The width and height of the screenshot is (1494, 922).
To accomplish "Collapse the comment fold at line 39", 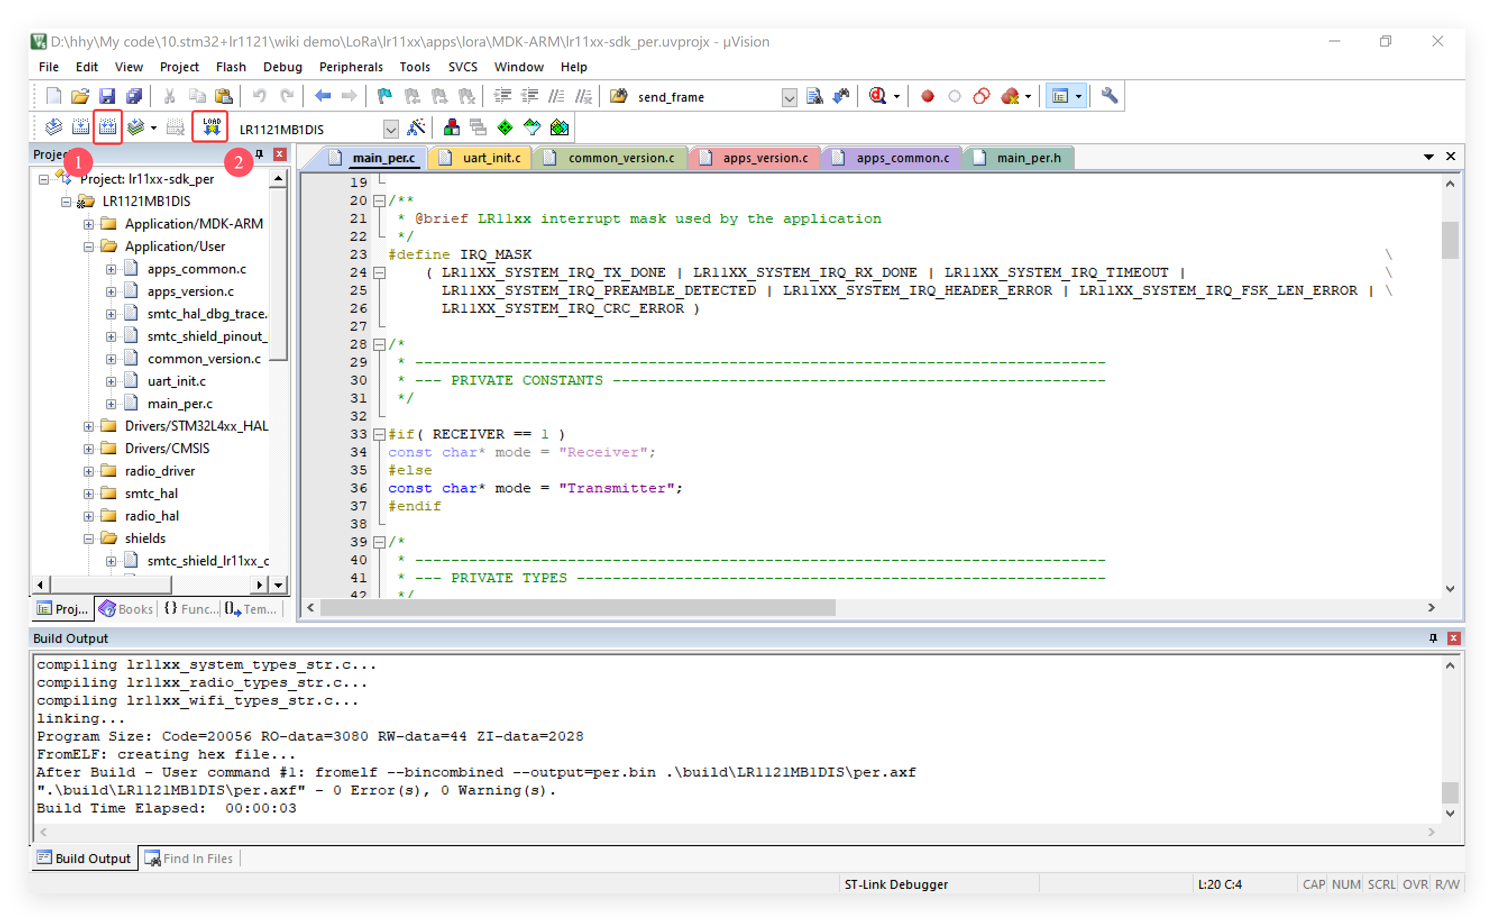I will coord(379,541).
